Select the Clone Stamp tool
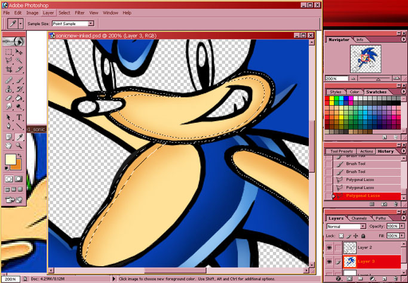The image size is (408, 283). coord(8,89)
